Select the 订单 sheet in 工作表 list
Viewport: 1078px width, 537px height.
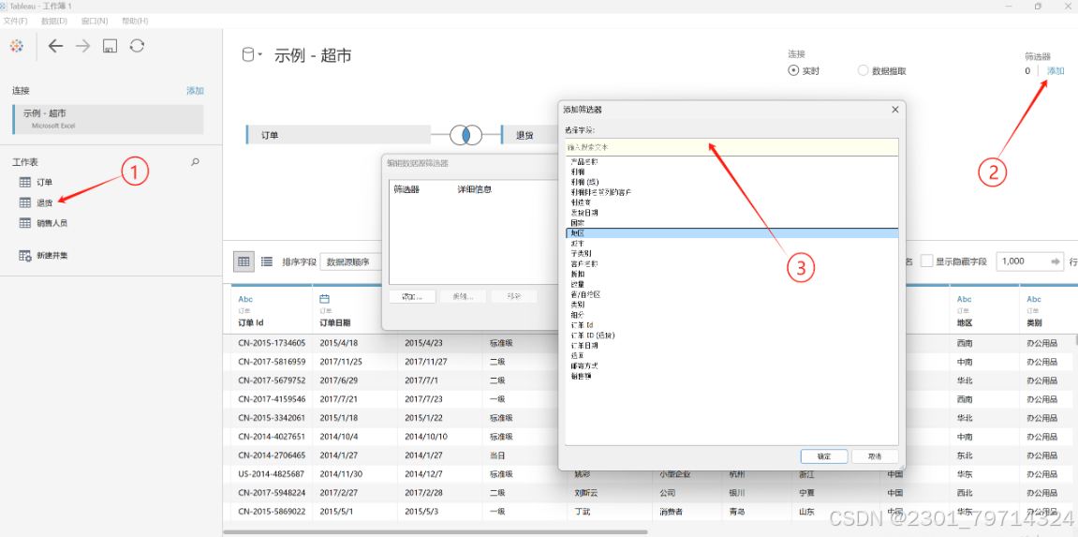point(44,182)
